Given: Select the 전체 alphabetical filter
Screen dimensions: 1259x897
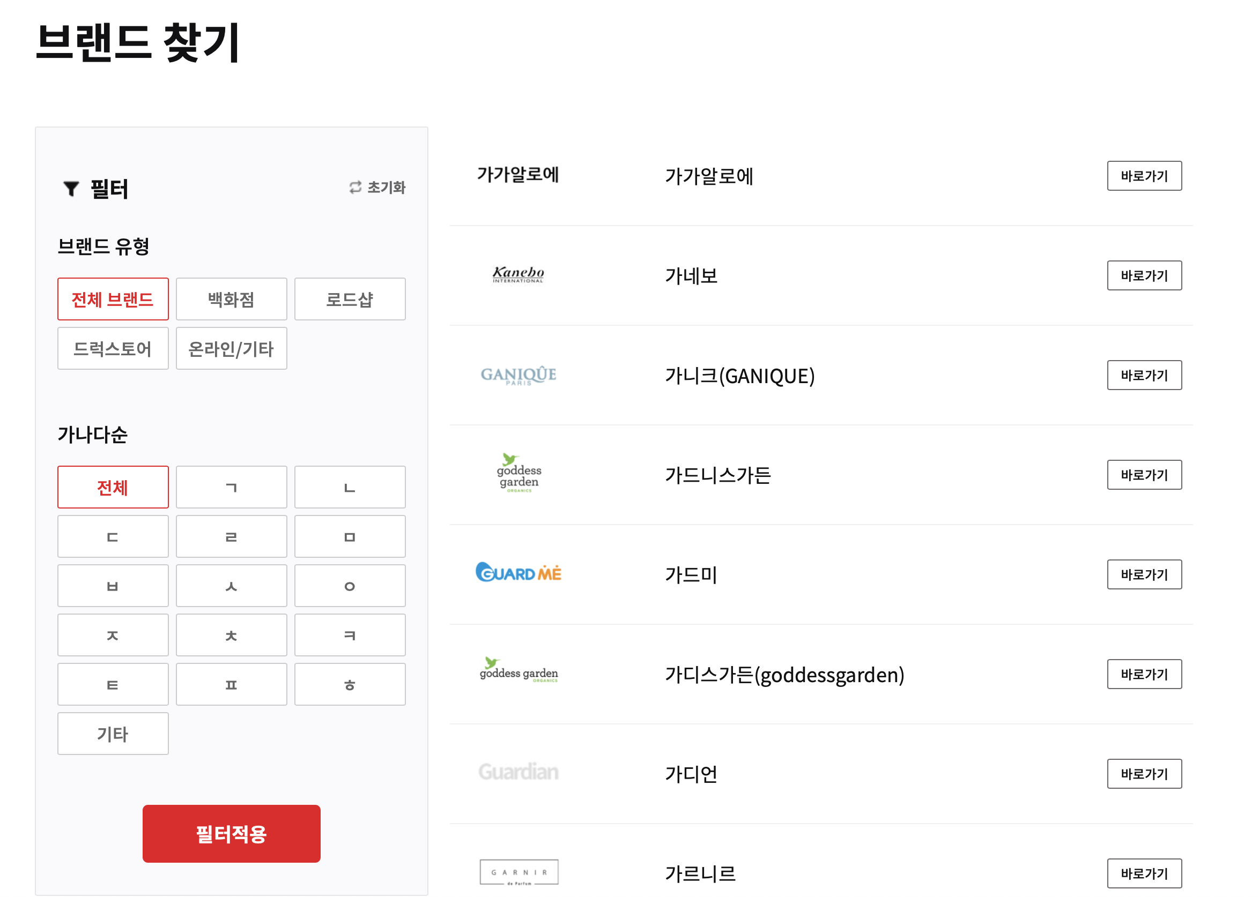Looking at the screenshot, I should 113,487.
